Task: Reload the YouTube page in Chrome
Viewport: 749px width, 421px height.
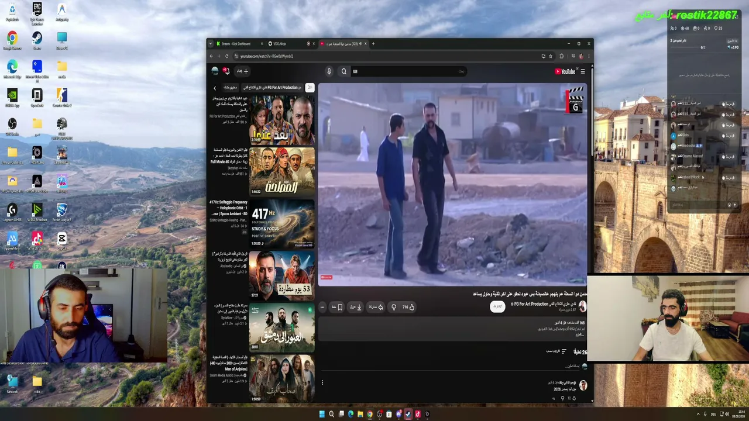Action: coord(226,56)
